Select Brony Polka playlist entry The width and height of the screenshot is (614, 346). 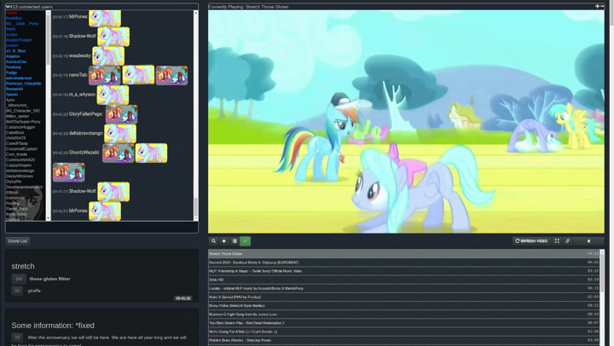click(x=403, y=305)
